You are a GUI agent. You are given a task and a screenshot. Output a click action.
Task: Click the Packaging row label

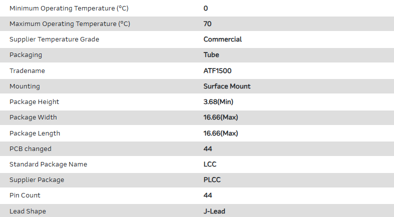[x=26, y=55]
